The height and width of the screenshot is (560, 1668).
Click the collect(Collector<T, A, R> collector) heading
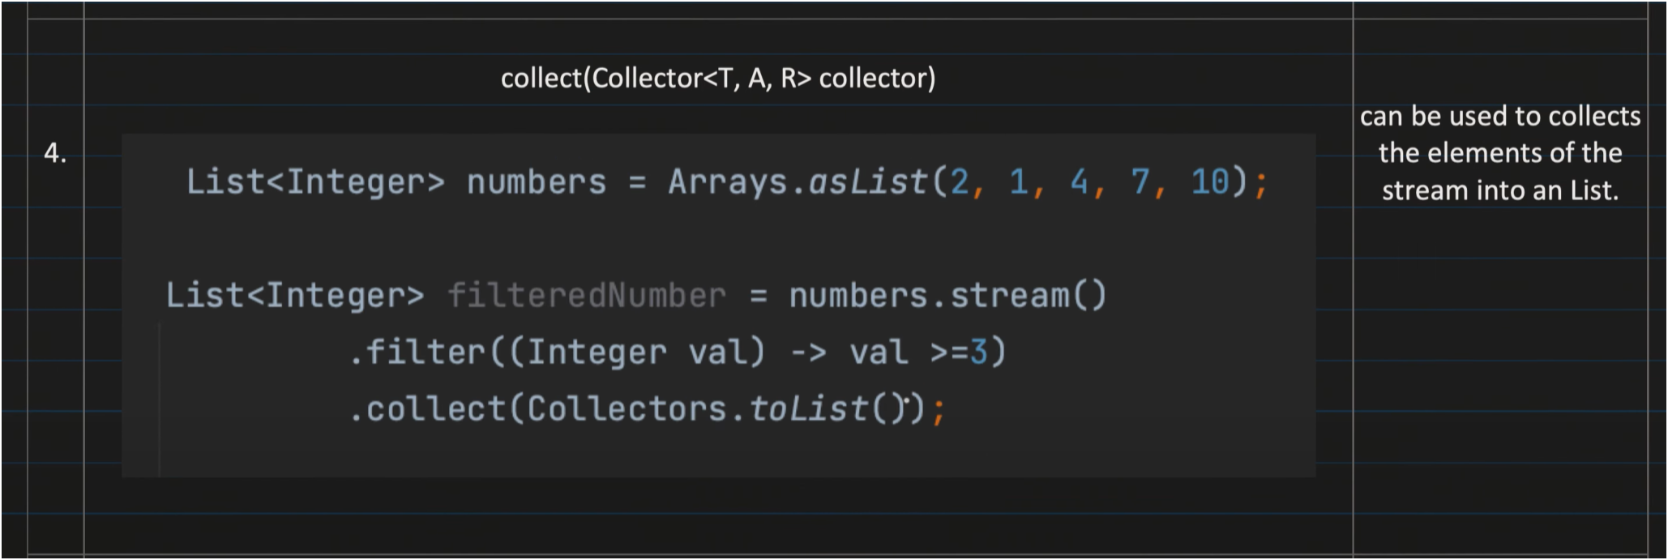pos(718,79)
